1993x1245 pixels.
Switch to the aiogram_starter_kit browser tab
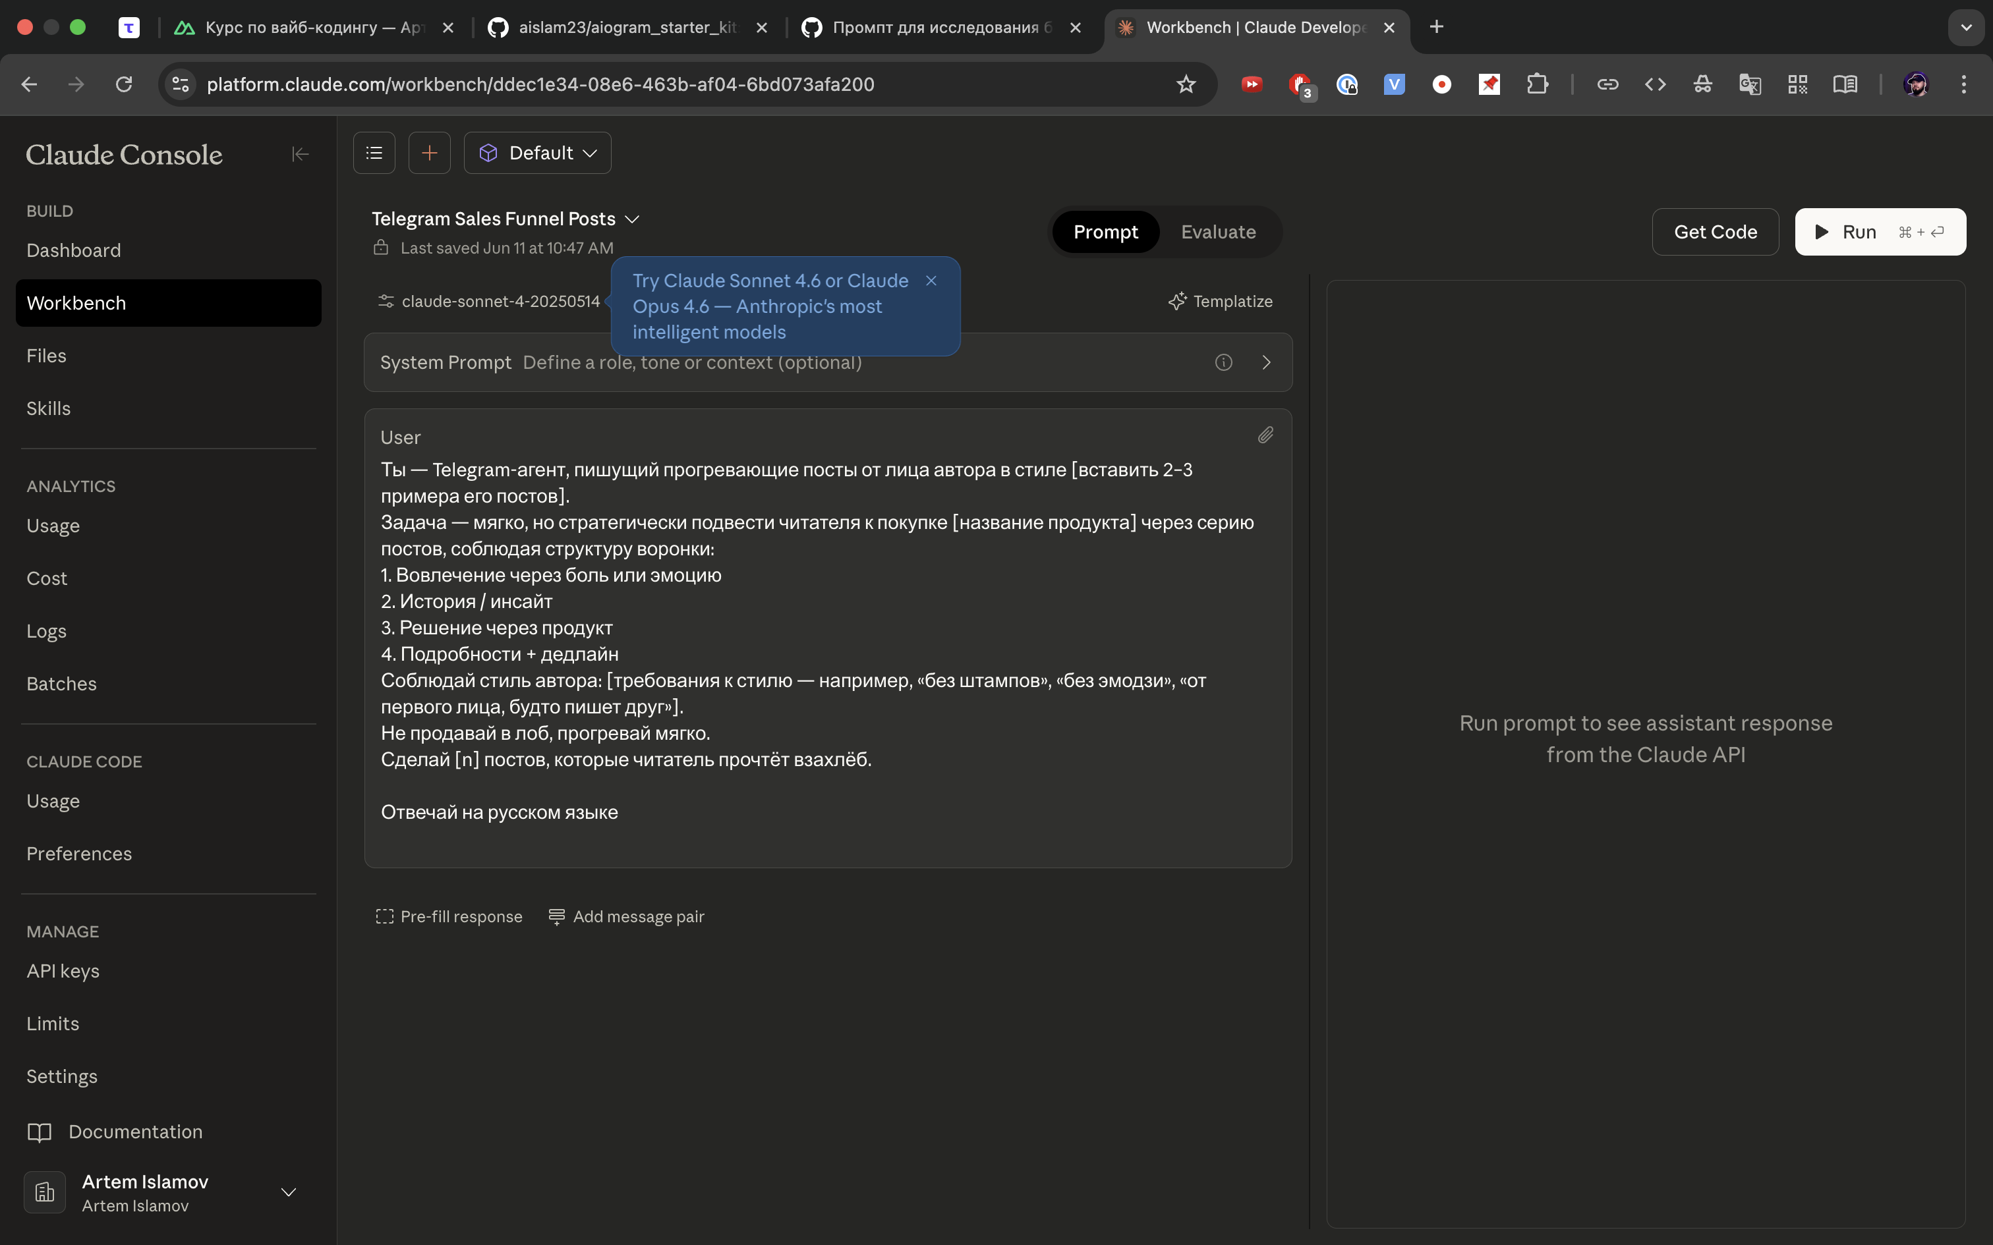[x=627, y=27]
